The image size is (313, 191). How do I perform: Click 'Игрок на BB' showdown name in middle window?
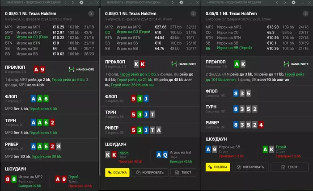click(180, 152)
